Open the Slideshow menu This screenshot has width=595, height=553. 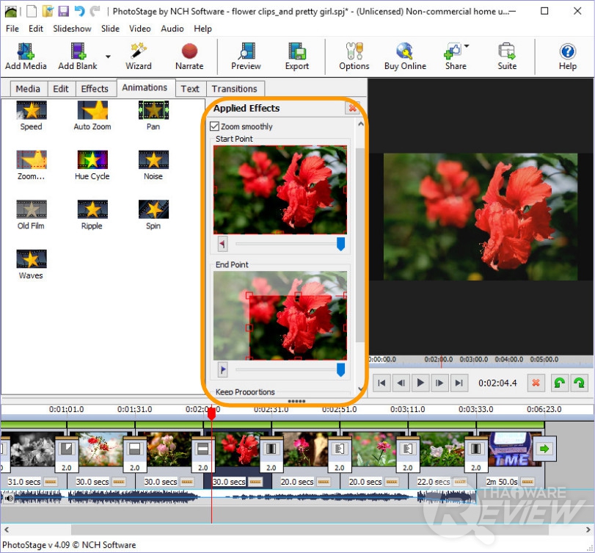(x=72, y=29)
